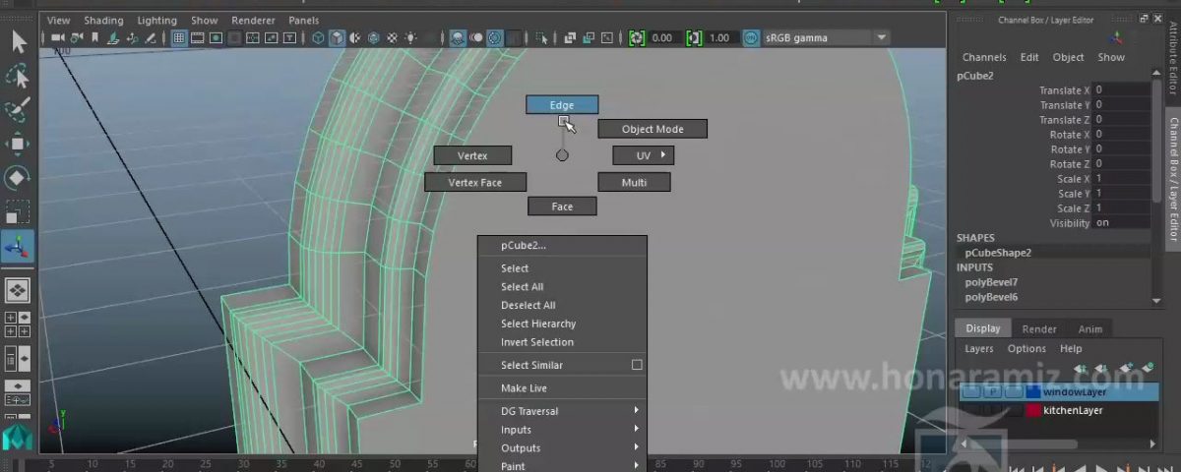Open the viewport Show menu
Screen dimensions: 1181x472
(x=205, y=20)
